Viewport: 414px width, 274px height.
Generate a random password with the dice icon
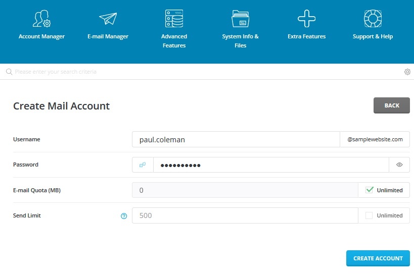pyautogui.click(x=143, y=165)
